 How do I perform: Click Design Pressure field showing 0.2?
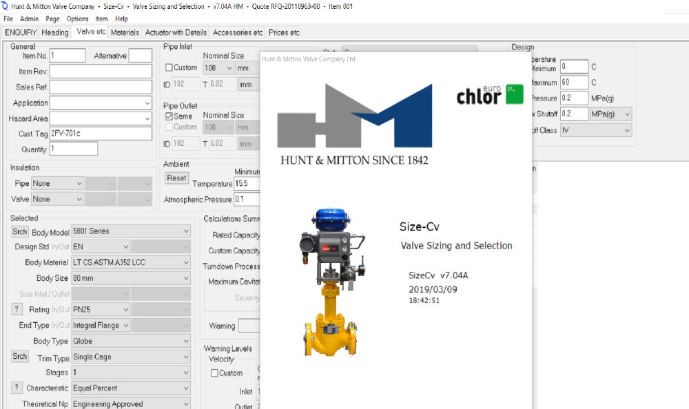[574, 98]
